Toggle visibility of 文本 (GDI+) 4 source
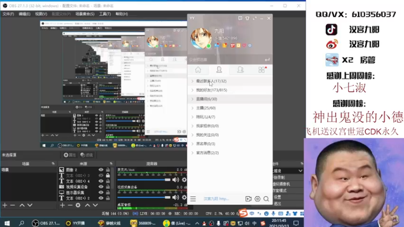Screen dimensions: 404x227 tap(100, 181)
